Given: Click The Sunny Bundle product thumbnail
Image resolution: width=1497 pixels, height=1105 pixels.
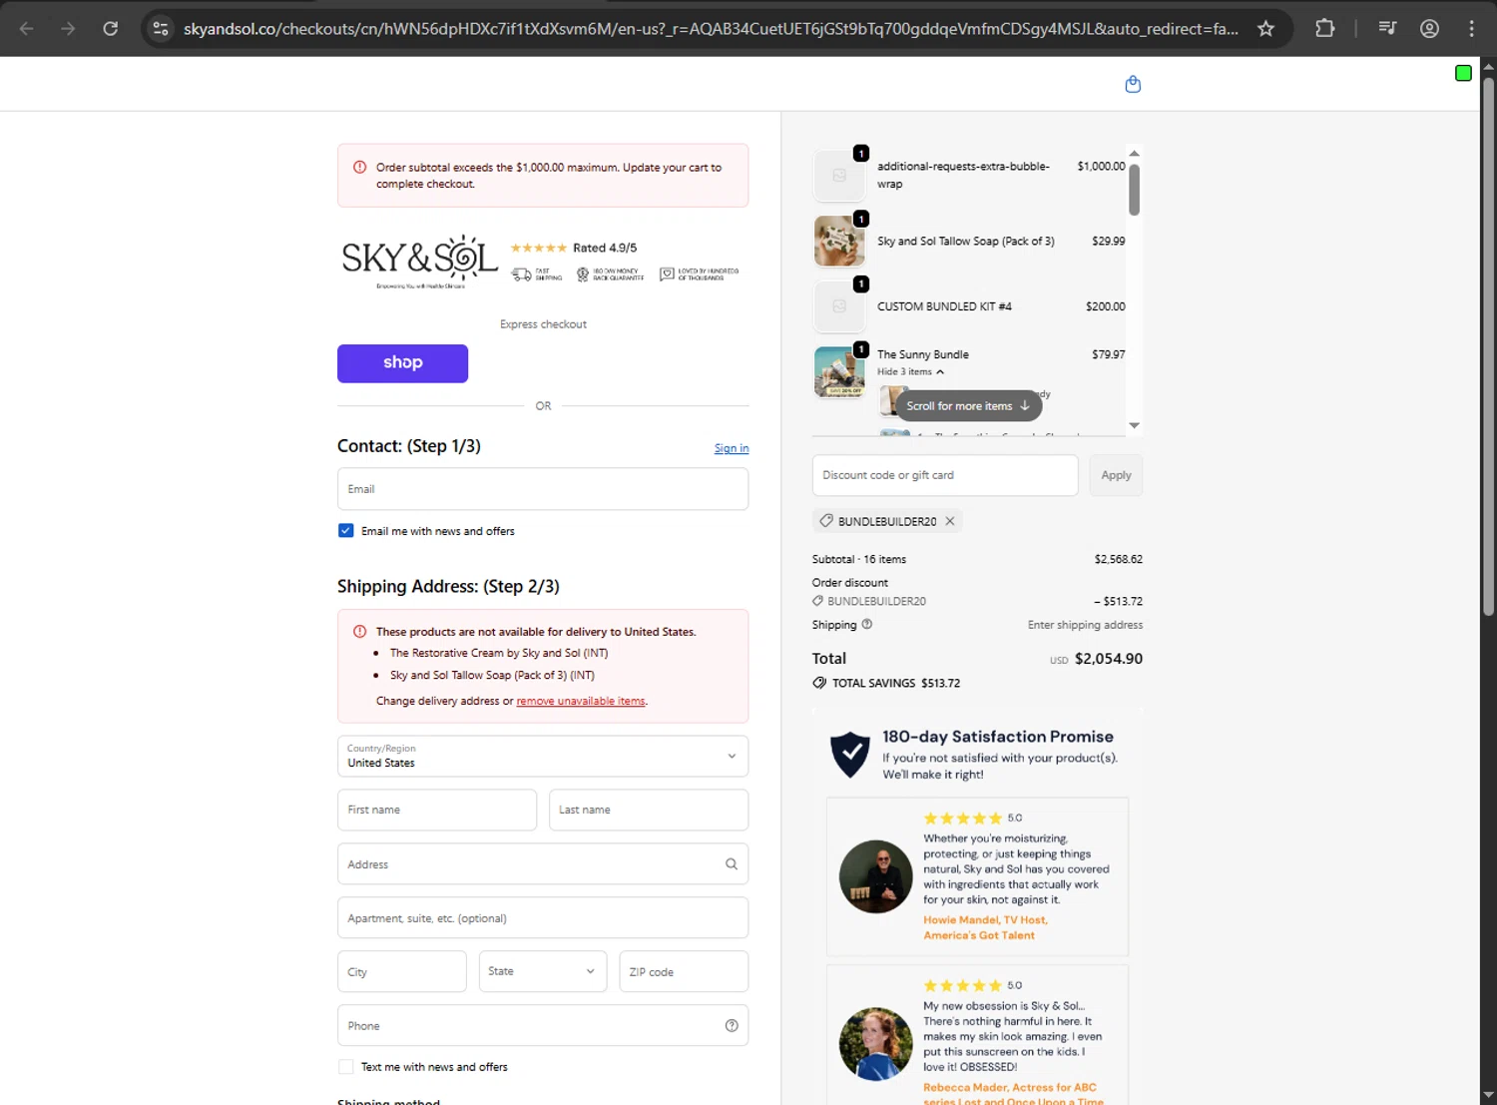Looking at the screenshot, I should pyautogui.click(x=839, y=371).
